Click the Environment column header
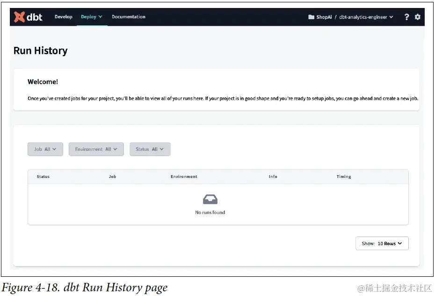 tap(184, 177)
